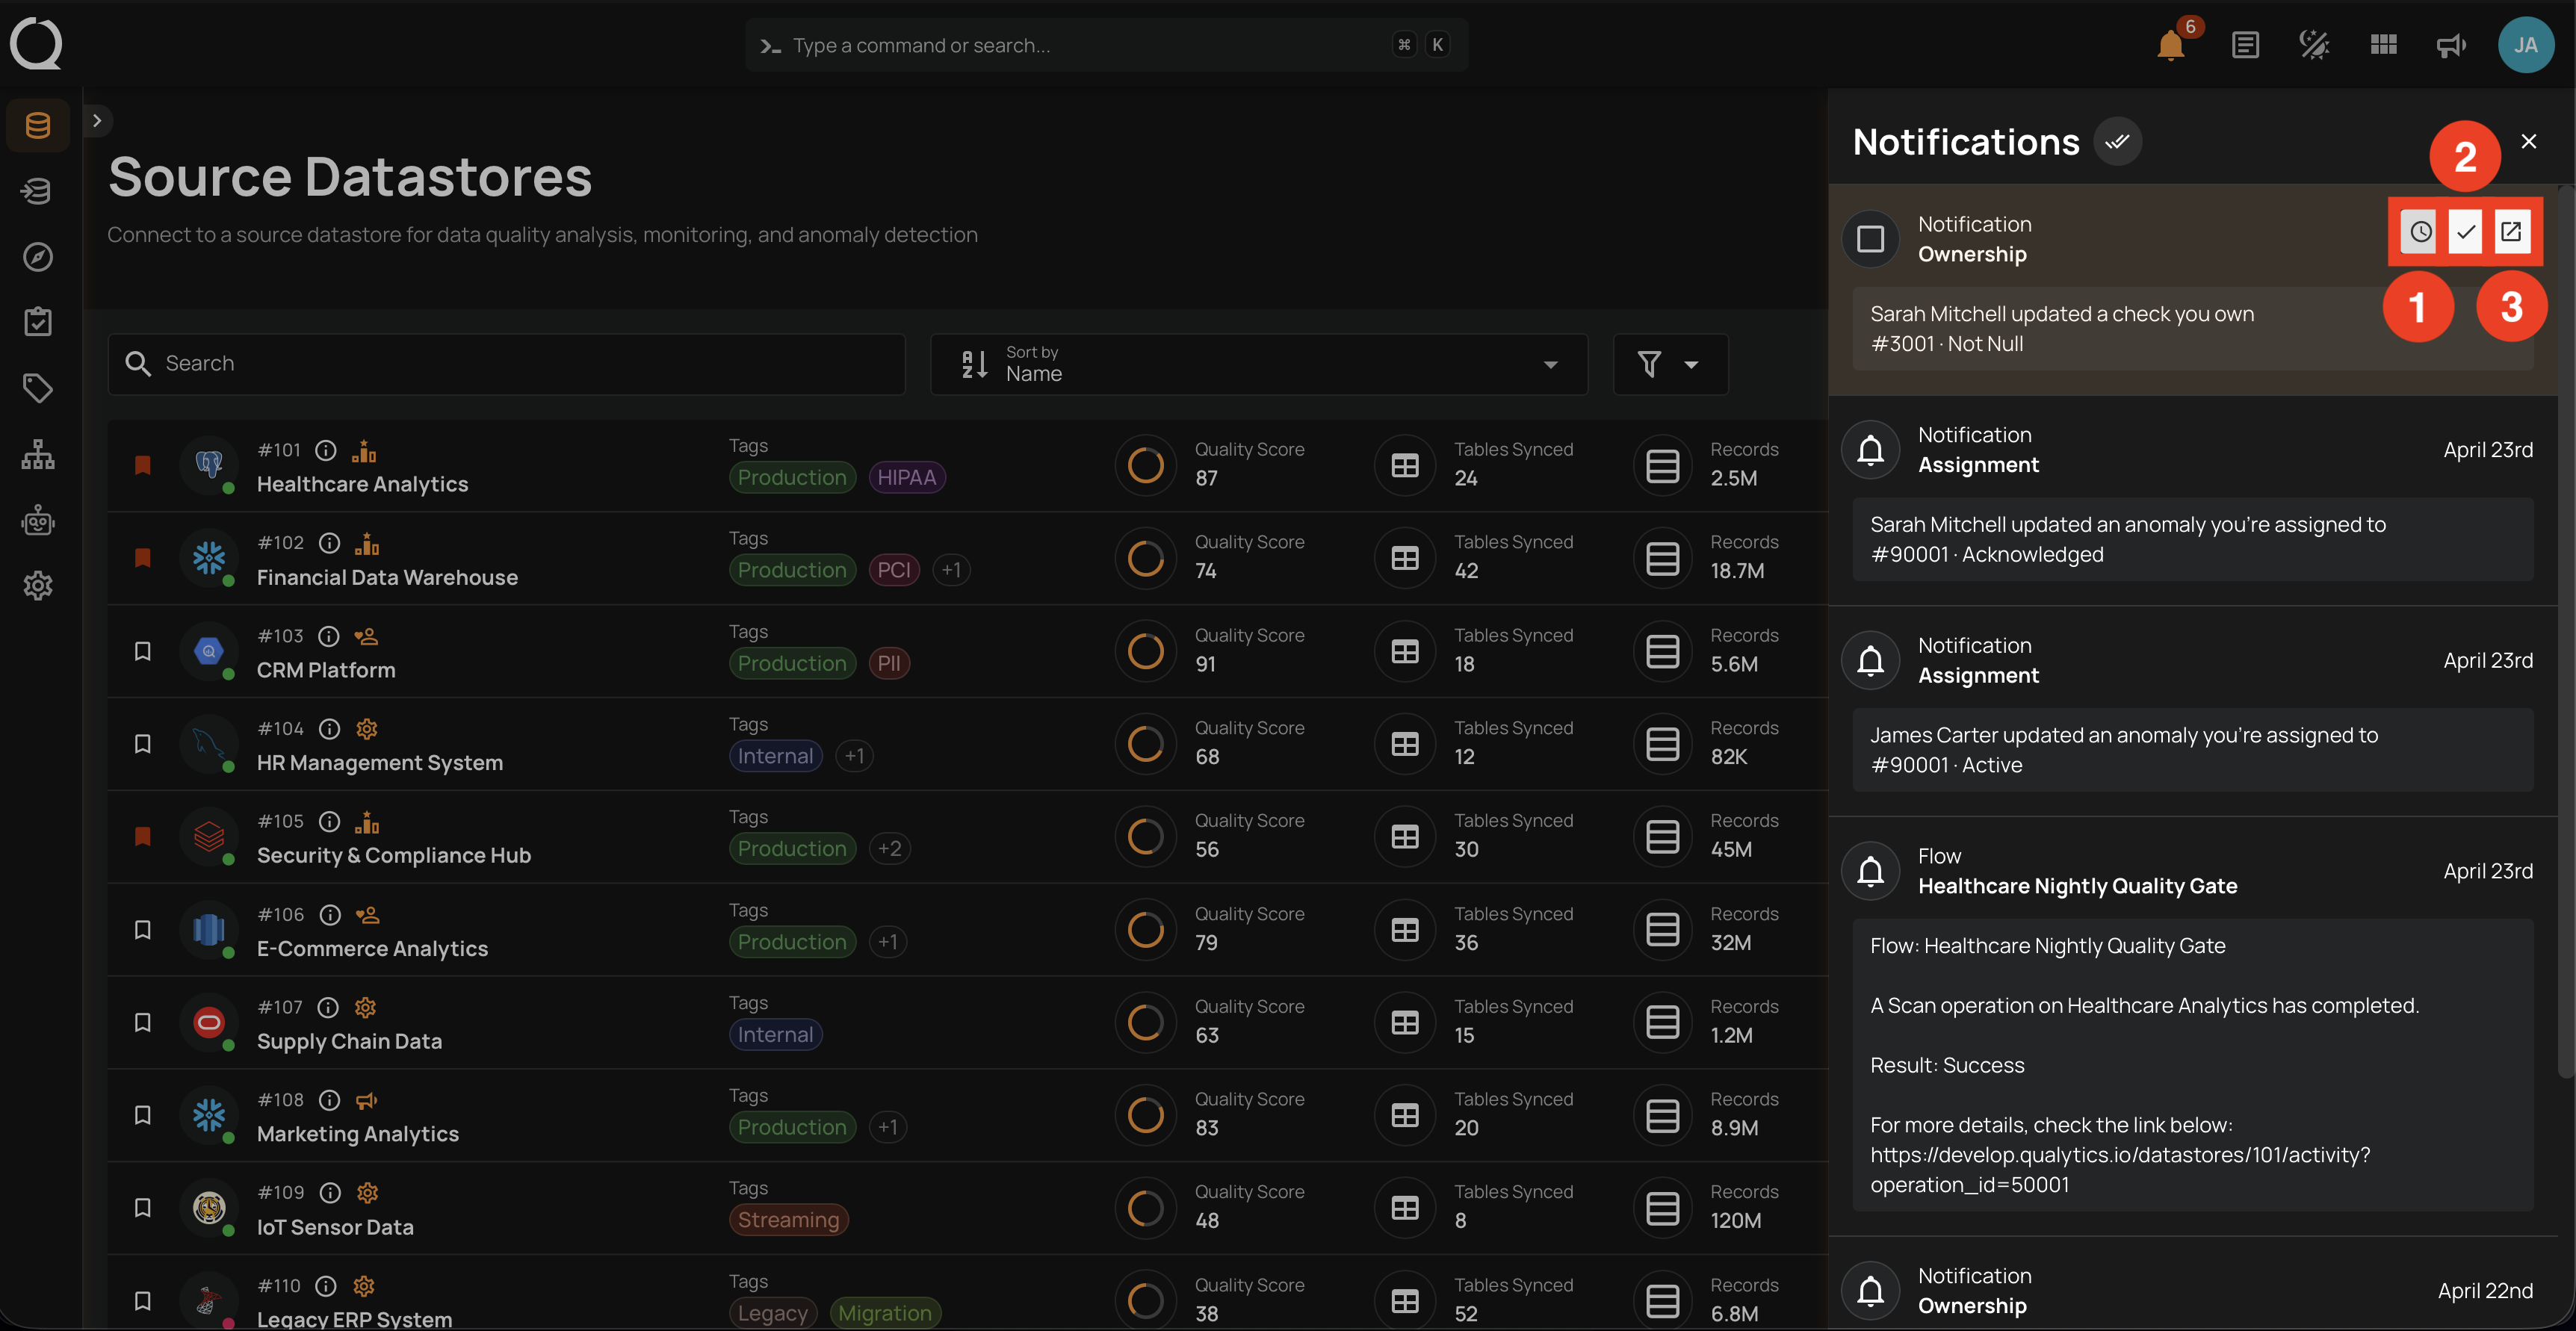The height and width of the screenshot is (1331, 2576).
Task: Expand +1 tags on HR Management System
Action: (x=854, y=756)
